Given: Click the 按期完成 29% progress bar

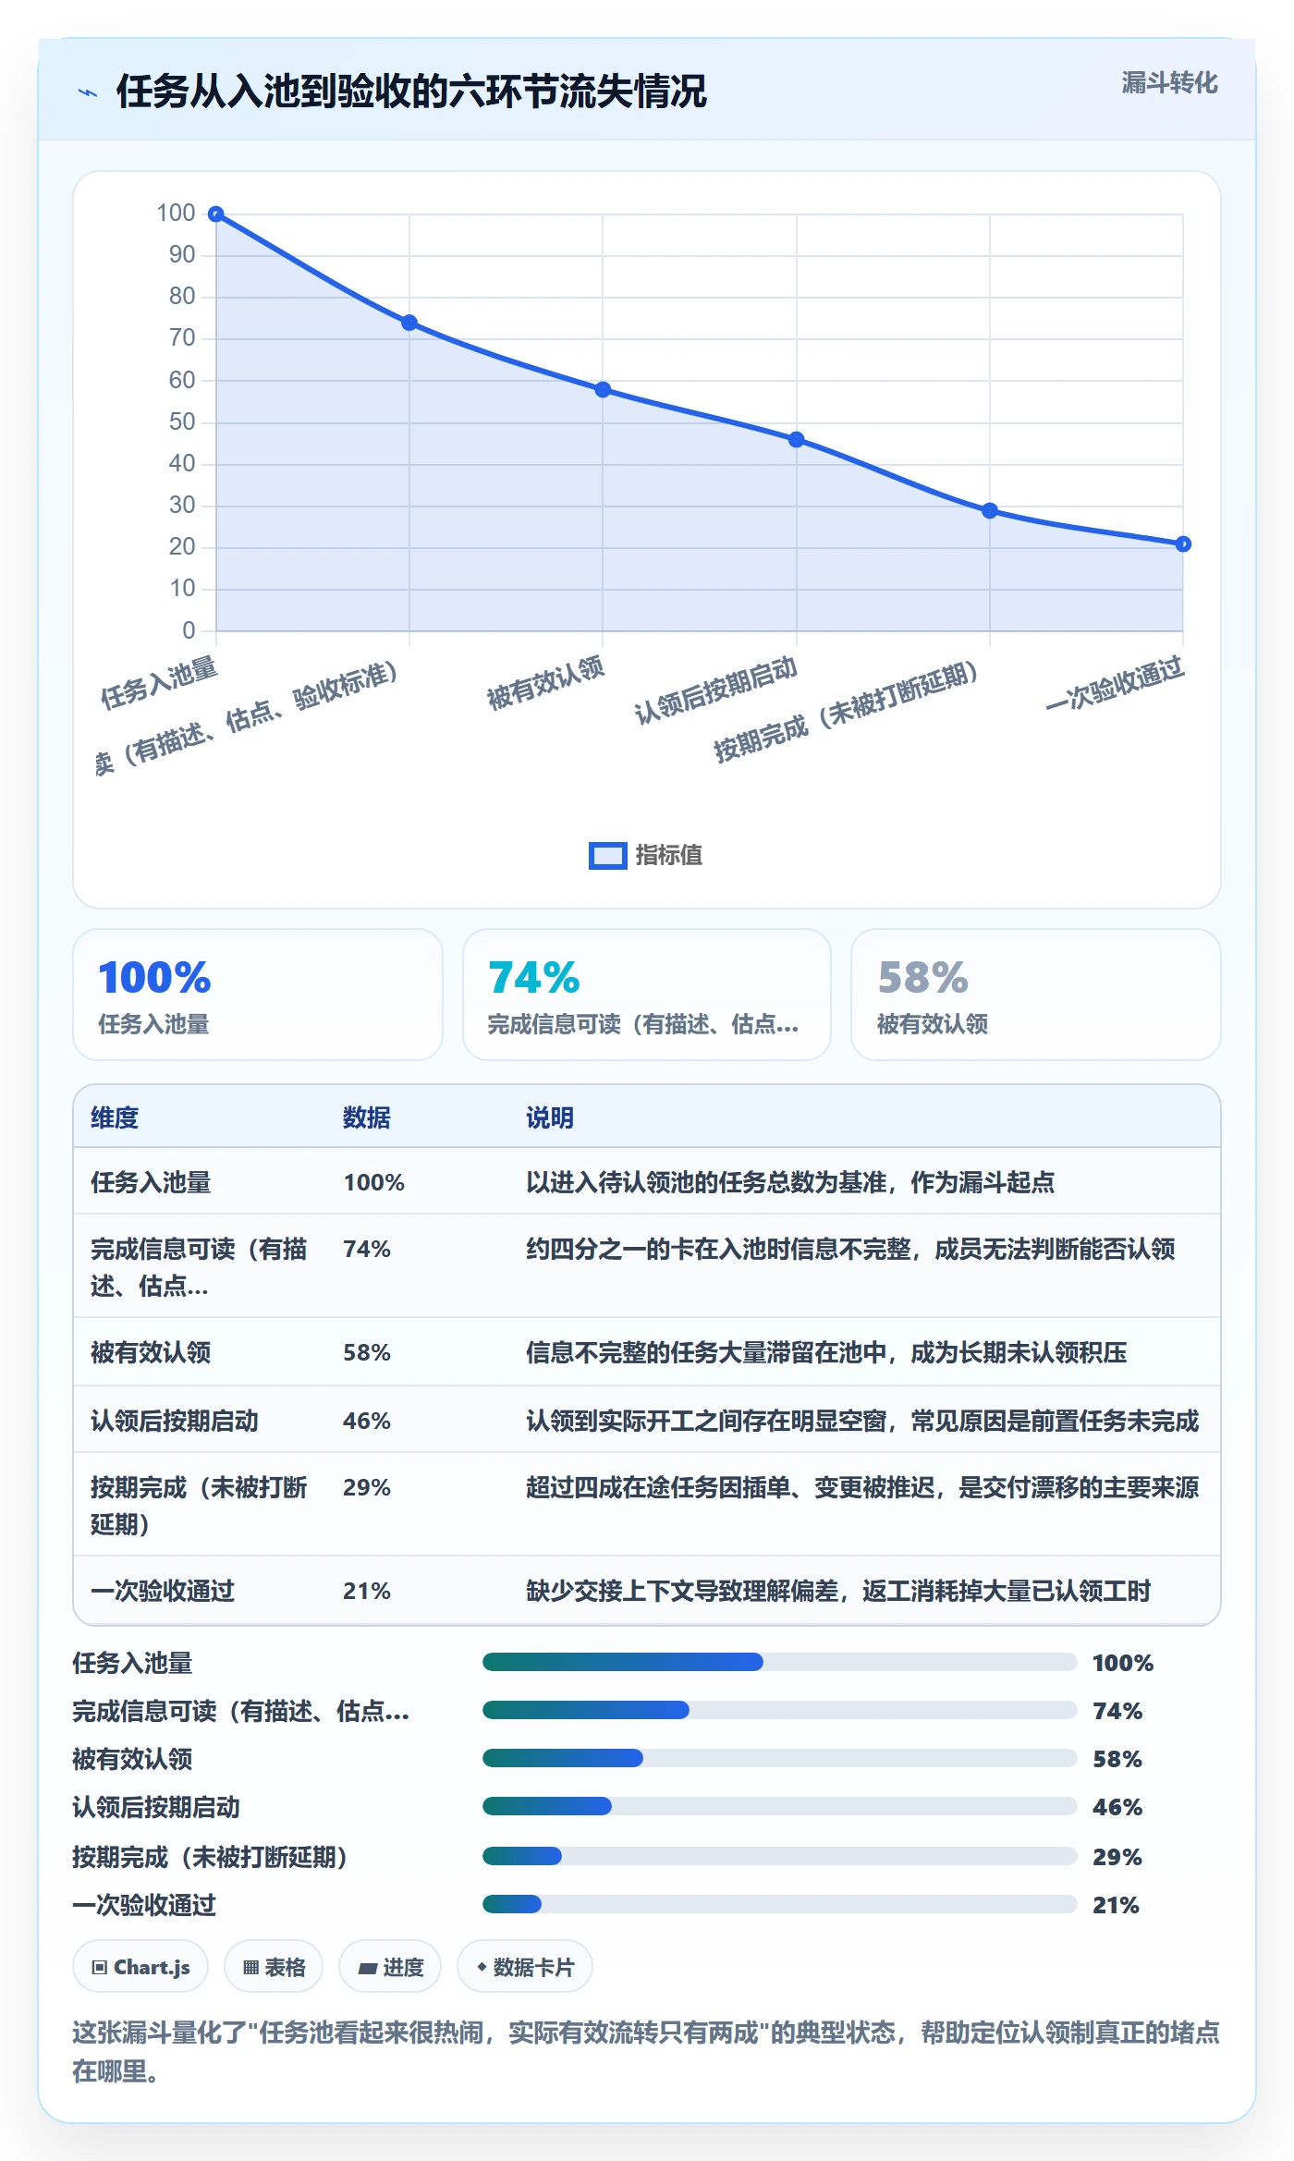Looking at the screenshot, I should [x=779, y=1856].
